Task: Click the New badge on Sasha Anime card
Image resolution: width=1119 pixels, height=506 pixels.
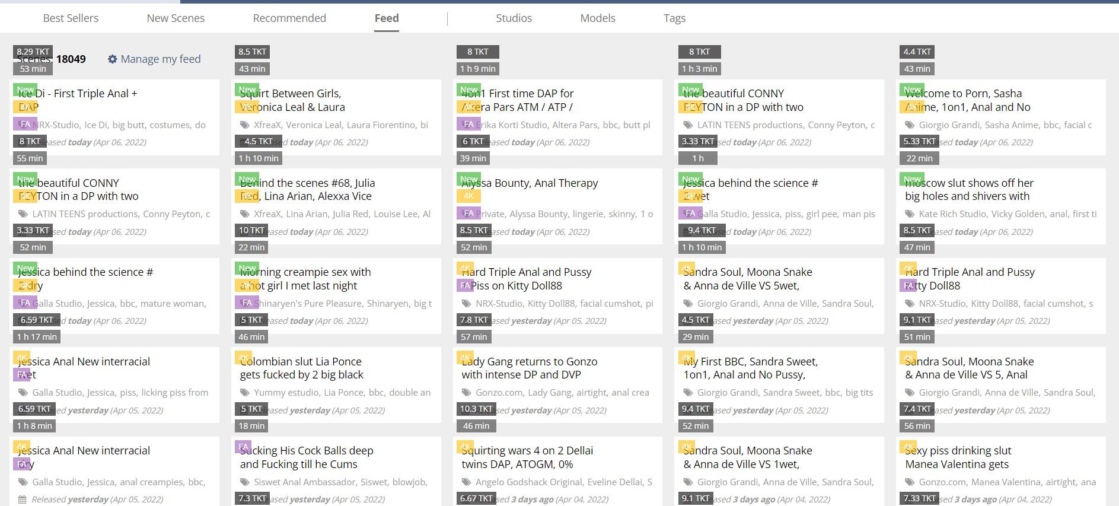Action: (912, 90)
